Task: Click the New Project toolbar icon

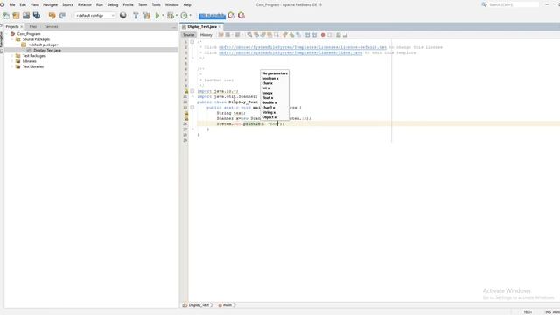Action: click(16, 16)
